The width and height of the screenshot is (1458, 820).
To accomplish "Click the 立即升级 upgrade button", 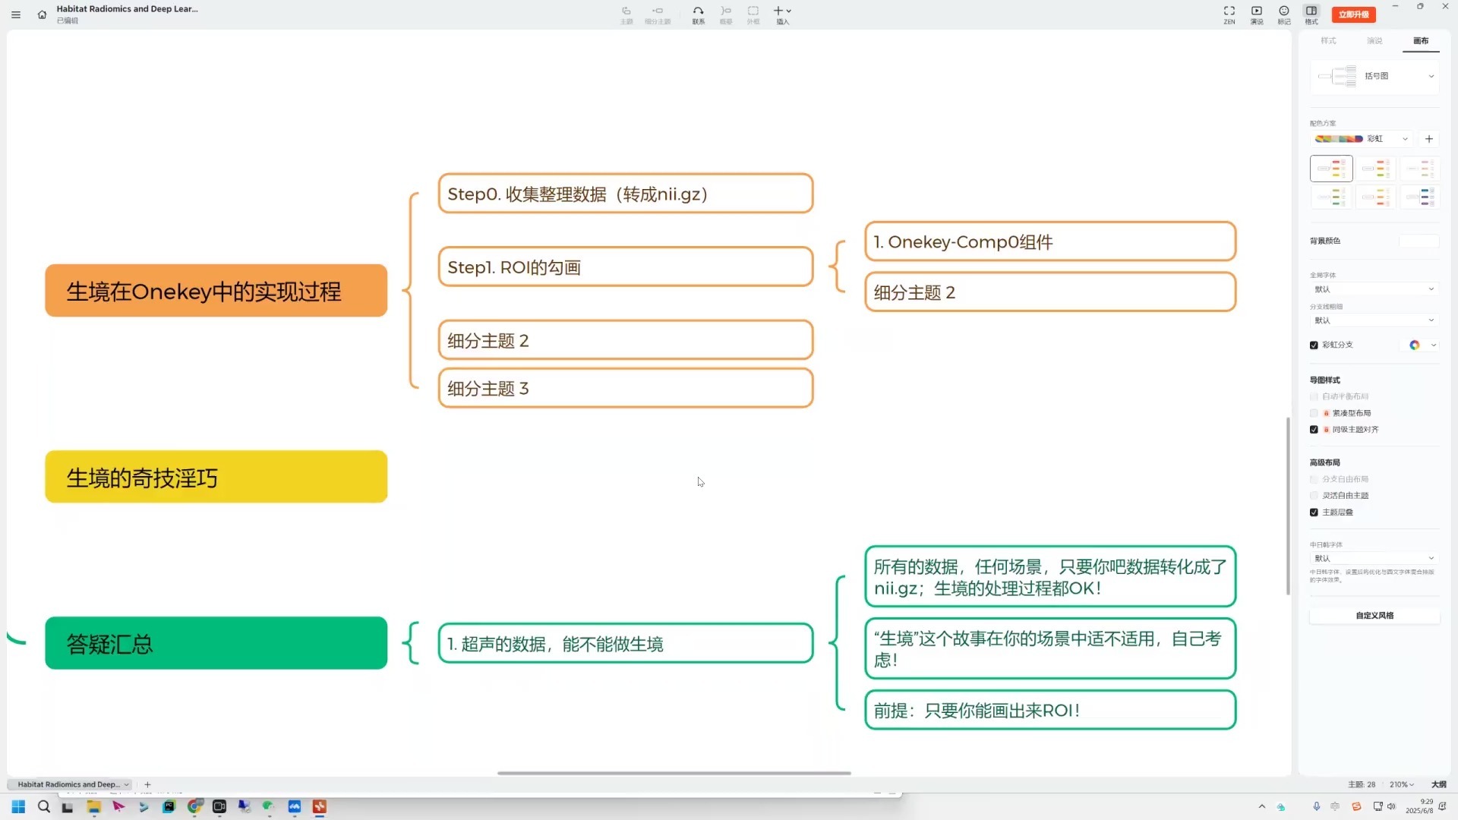I will pos(1354,14).
